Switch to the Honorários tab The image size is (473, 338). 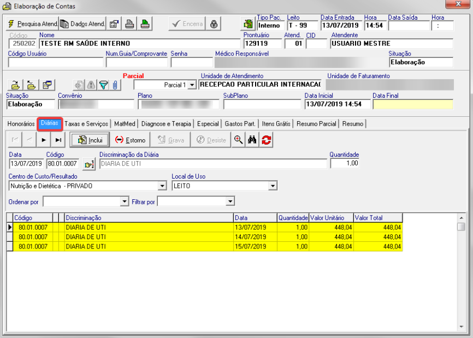coord(21,124)
